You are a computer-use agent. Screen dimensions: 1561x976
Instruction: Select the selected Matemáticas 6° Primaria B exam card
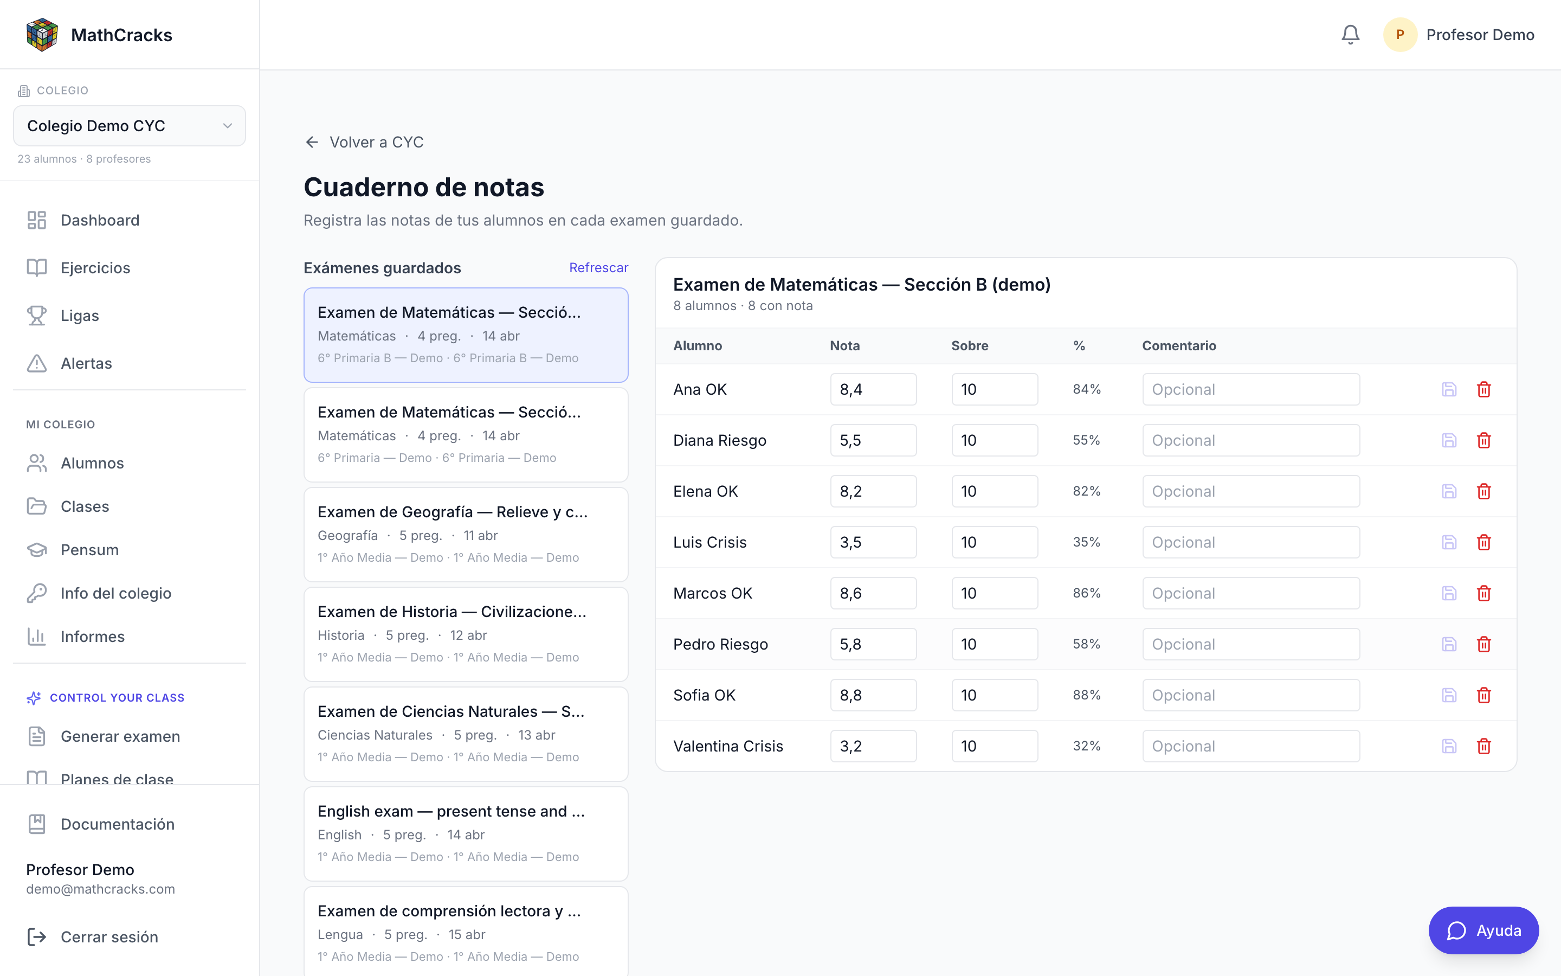[466, 335]
